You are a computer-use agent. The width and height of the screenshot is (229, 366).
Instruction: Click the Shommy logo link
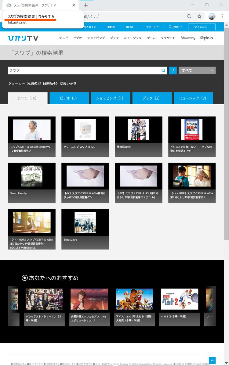(188, 38)
